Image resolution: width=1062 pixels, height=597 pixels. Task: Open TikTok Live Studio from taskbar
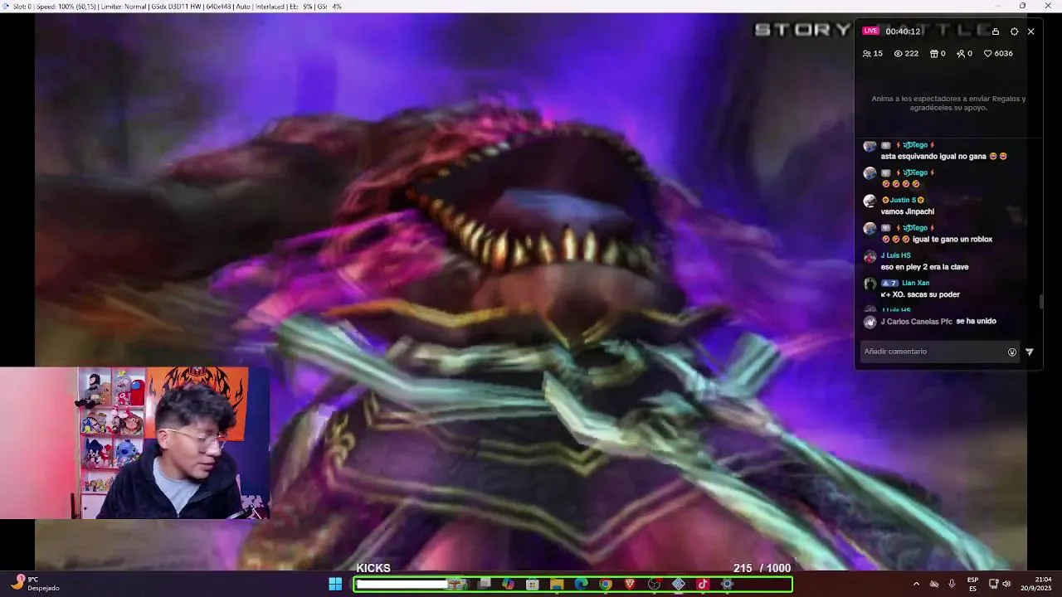click(x=703, y=584)
